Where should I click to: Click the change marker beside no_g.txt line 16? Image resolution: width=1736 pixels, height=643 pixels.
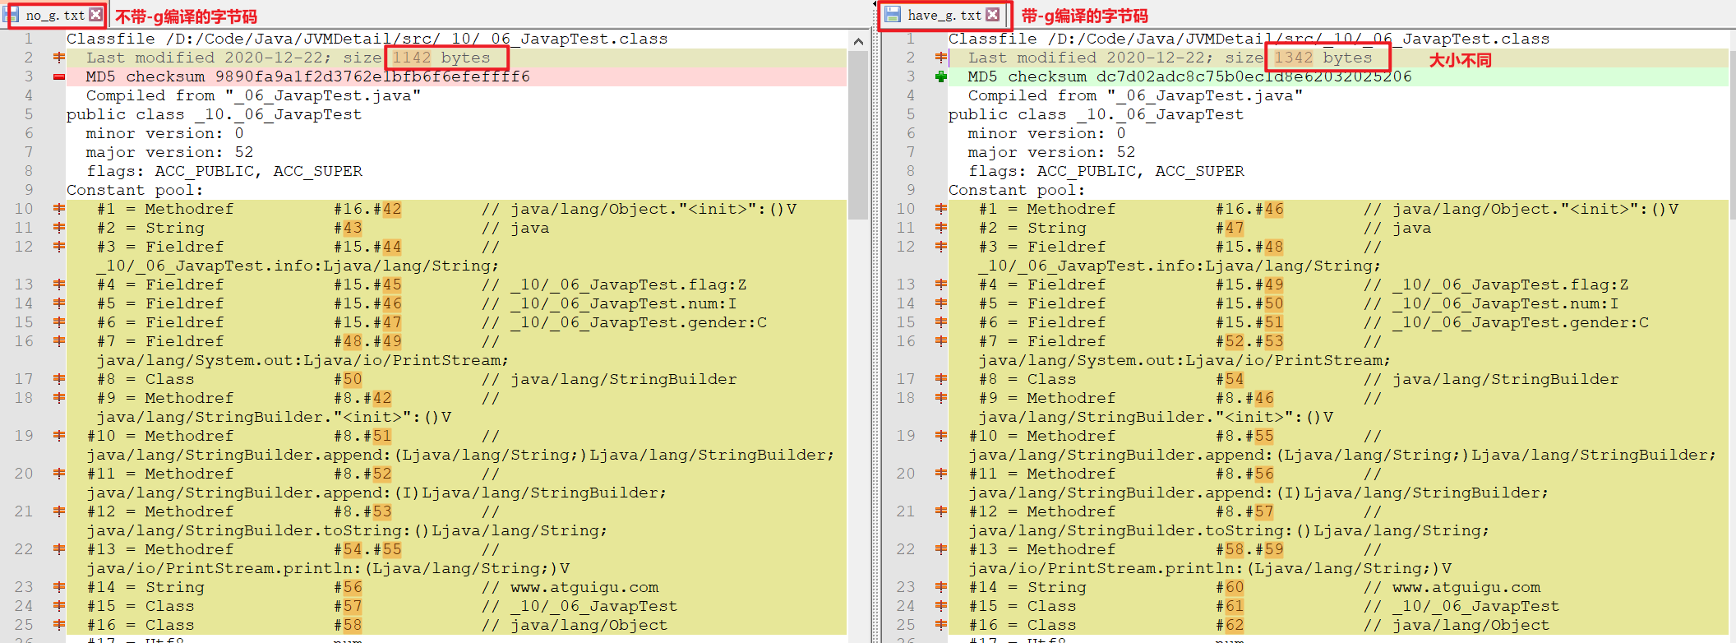tap(59, 341)
